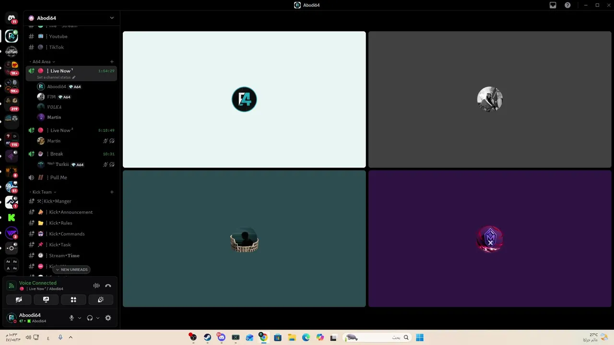
Task: Open noise suppression waveform icon
Action: (96, 286)
